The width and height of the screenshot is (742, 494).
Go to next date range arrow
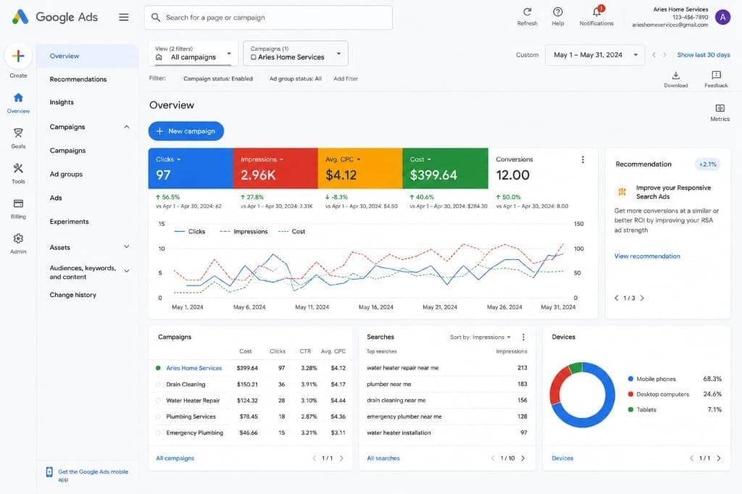664,55
